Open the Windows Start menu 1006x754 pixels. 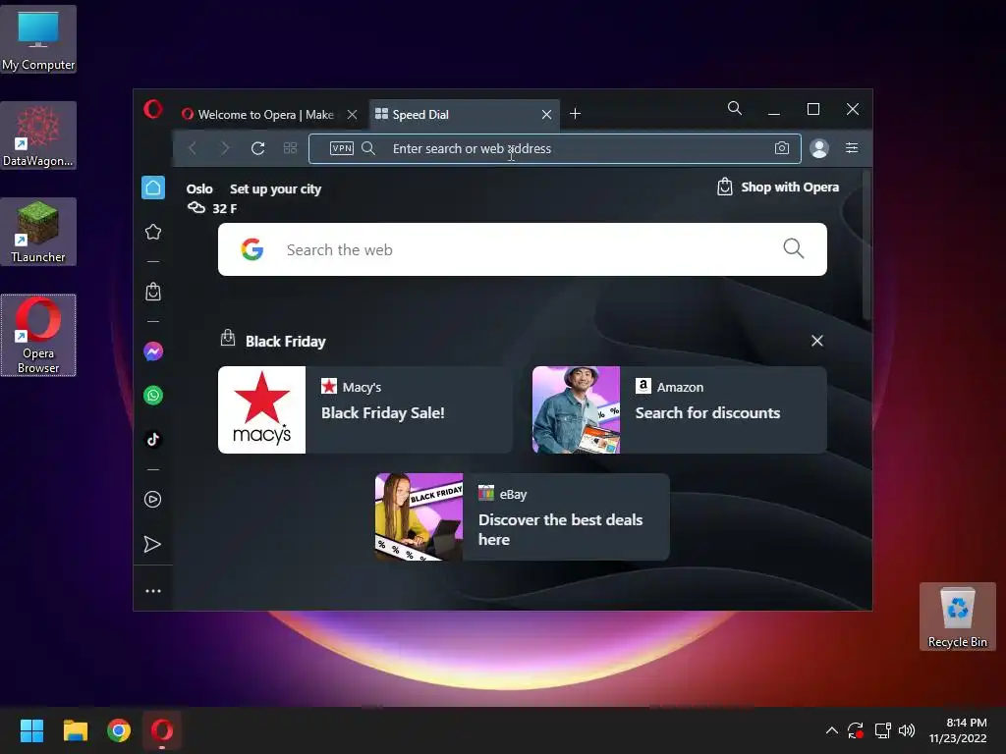click(31, 730)
